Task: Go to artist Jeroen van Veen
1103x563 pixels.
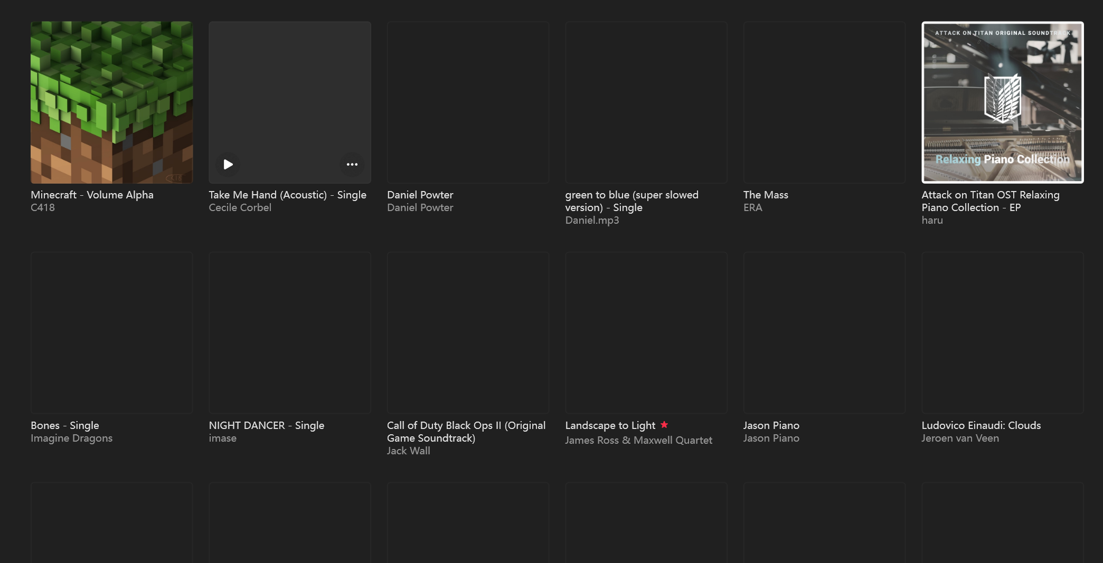Action: (960, 438)
